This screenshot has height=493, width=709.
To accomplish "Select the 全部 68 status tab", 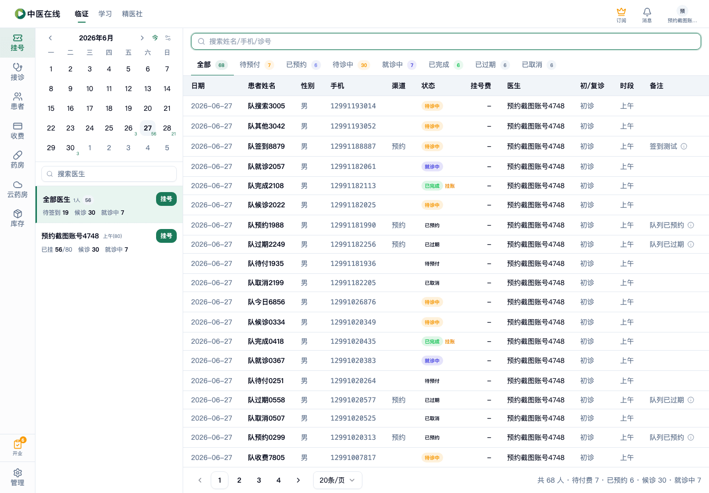I will [212, 65].
